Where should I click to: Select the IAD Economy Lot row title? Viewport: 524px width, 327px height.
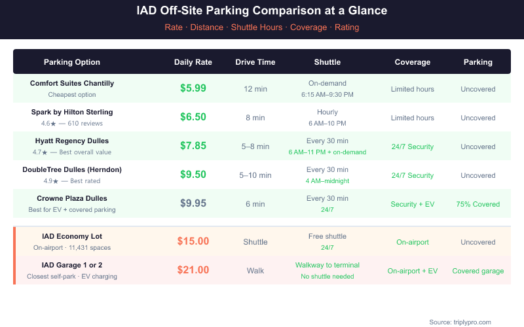tap(72, 236)
